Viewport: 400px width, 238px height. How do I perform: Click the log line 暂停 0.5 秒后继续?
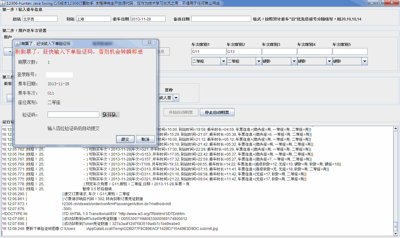tap(58, 189)
